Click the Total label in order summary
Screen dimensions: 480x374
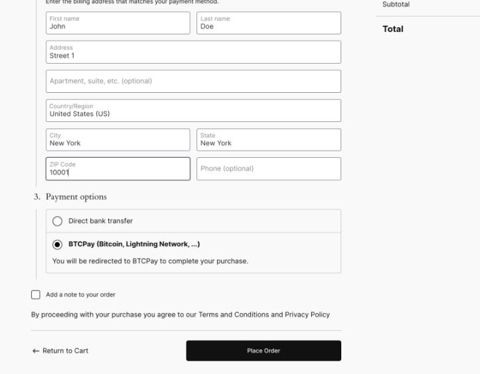coord(393,29)
